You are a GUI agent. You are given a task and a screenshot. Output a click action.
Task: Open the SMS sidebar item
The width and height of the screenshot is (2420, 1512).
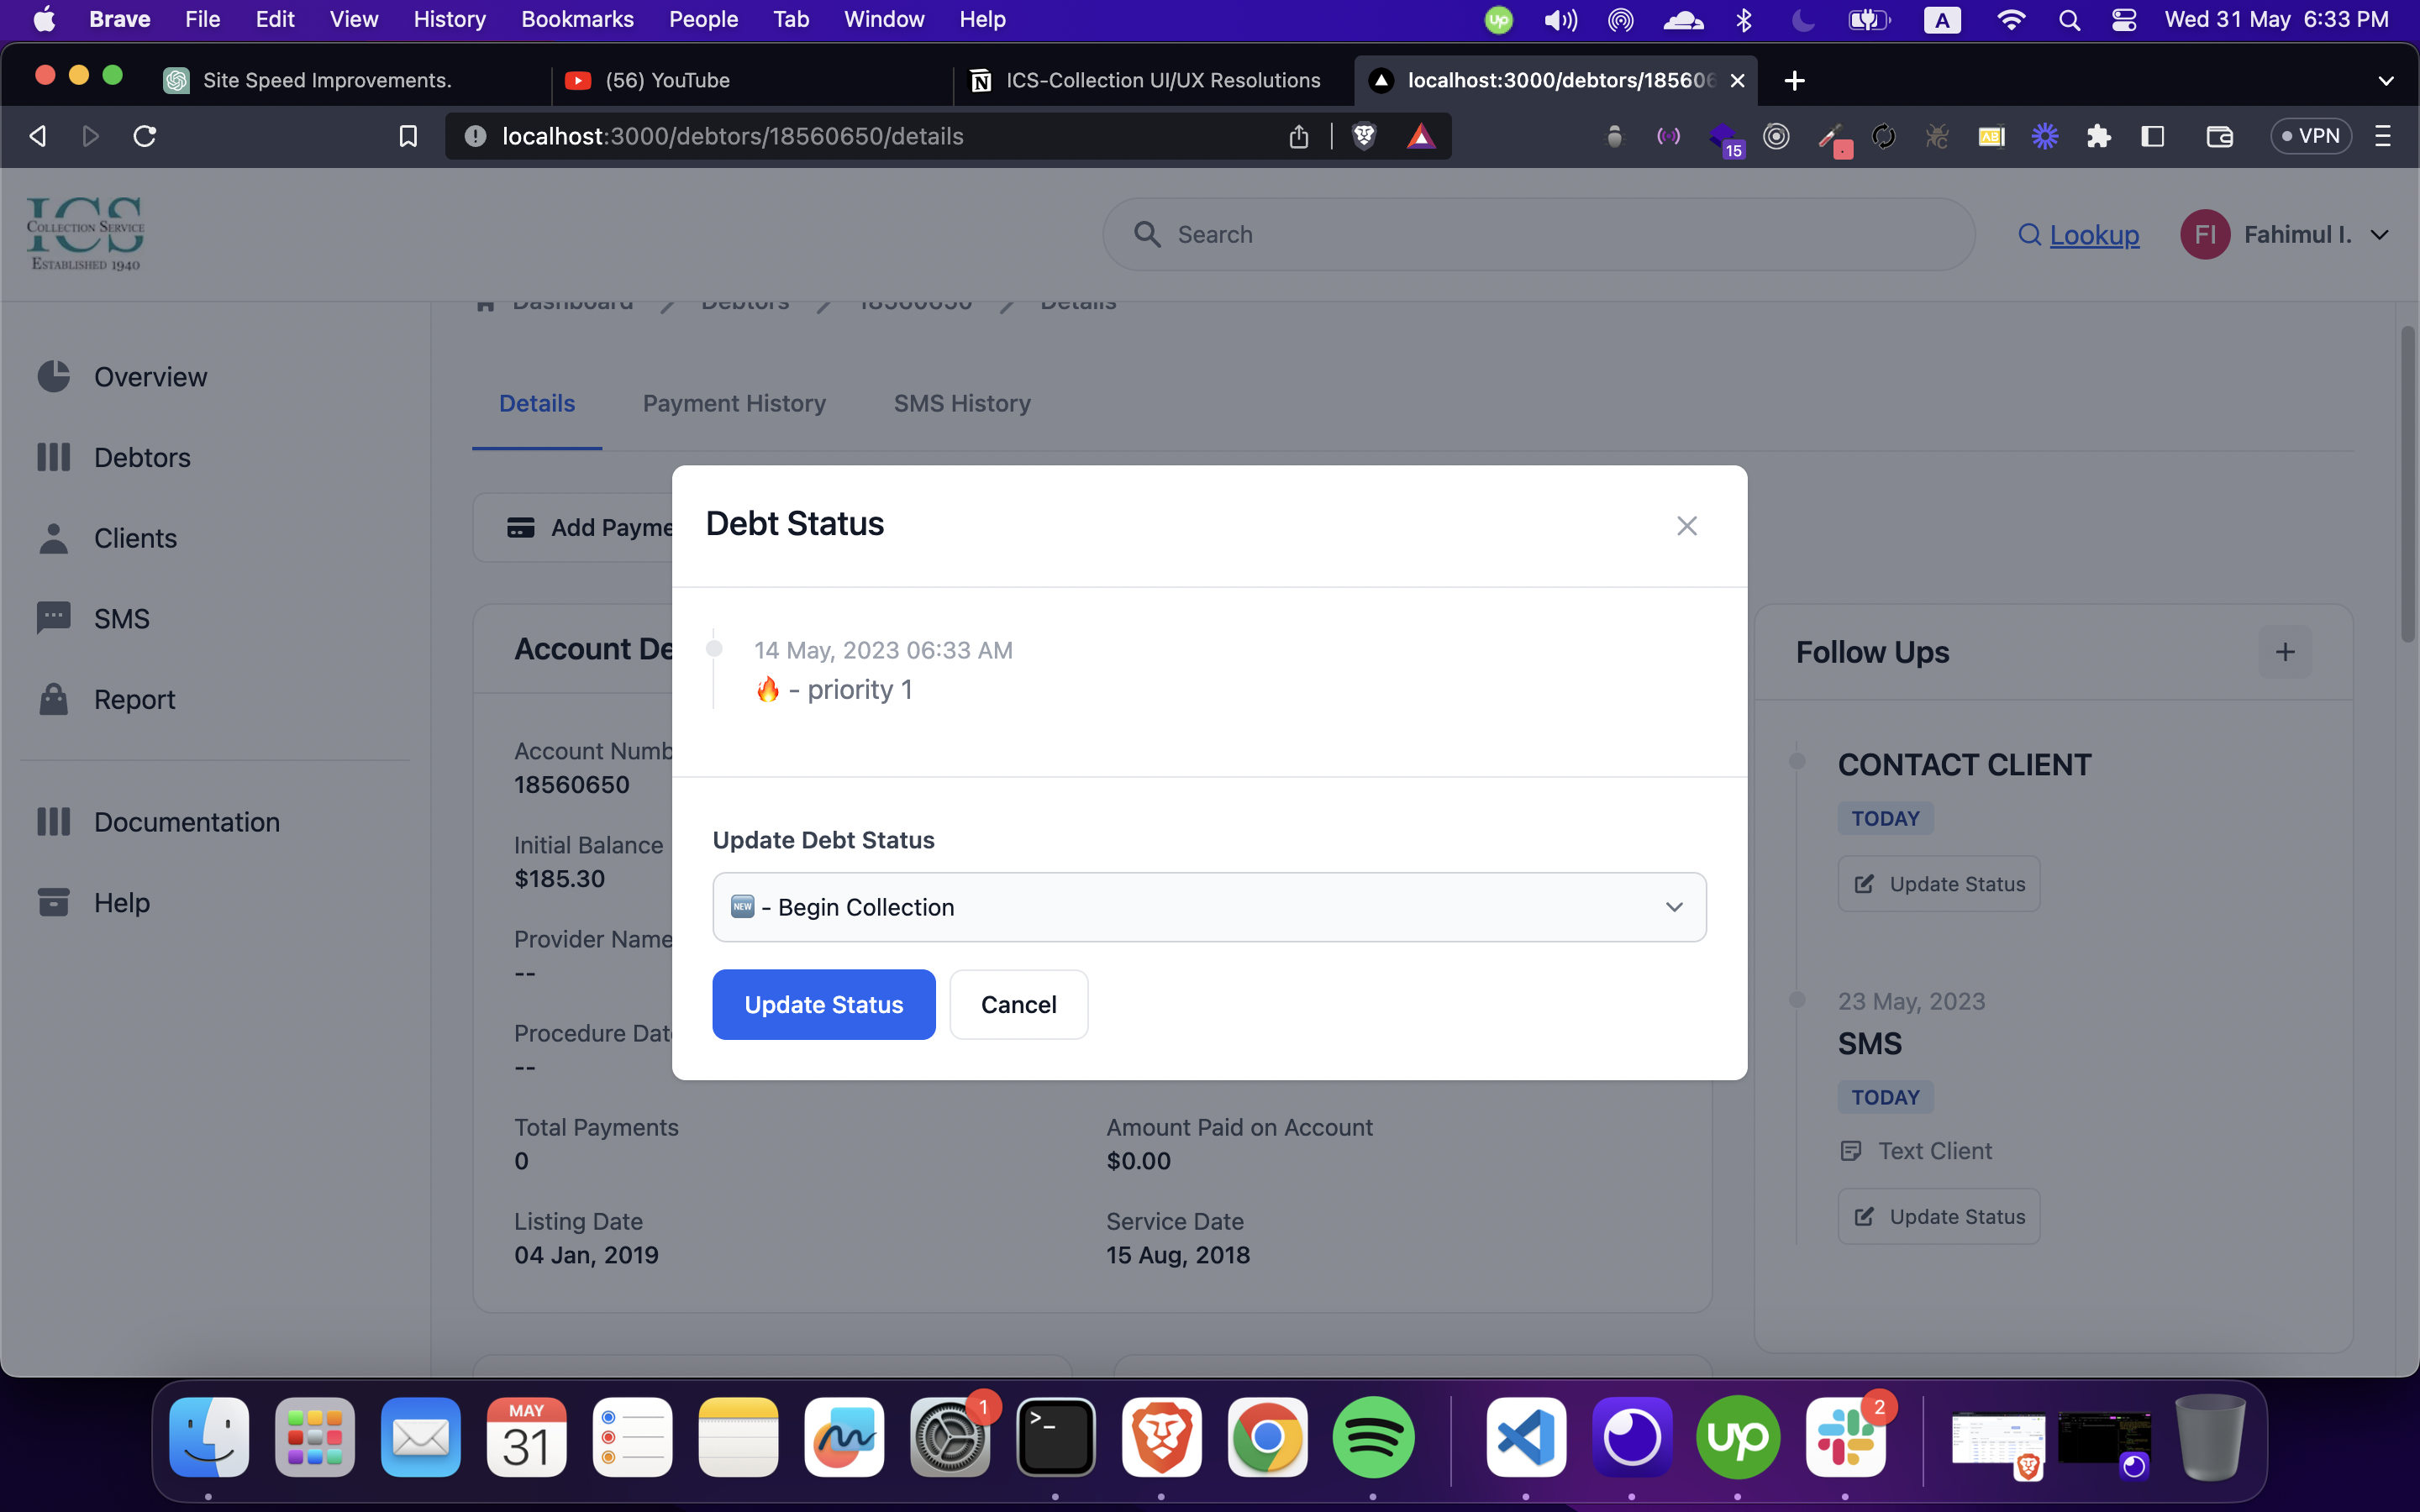121,619
